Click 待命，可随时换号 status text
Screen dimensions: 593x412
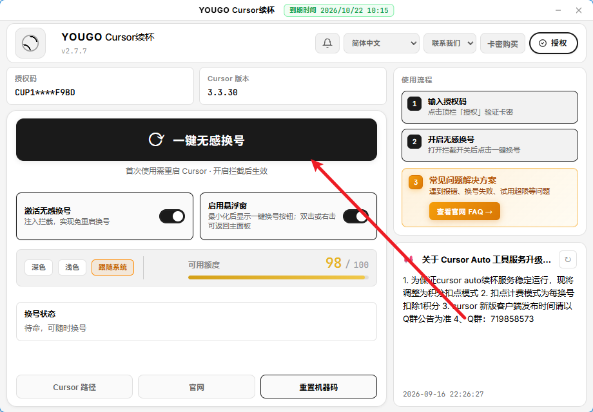coord(55,328)
